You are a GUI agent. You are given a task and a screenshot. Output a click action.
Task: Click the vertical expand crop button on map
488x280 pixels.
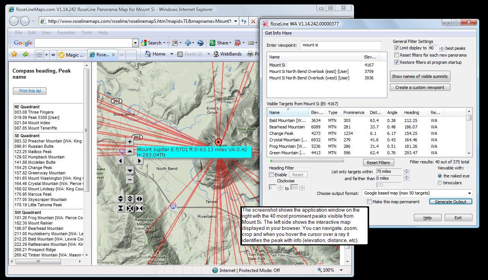tap(120, 199)
